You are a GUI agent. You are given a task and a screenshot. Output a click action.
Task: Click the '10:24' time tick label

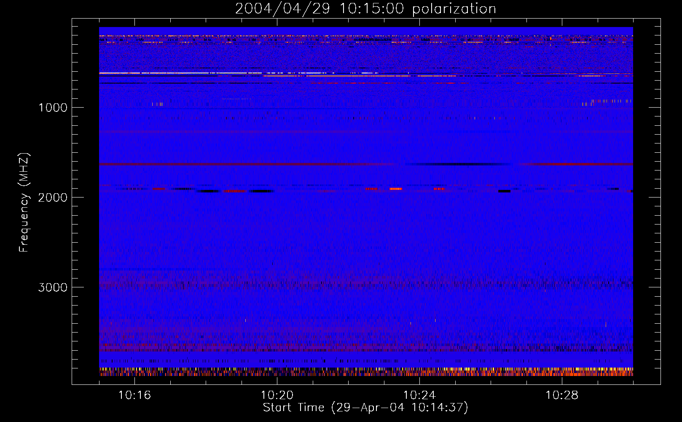click(419, 395)
